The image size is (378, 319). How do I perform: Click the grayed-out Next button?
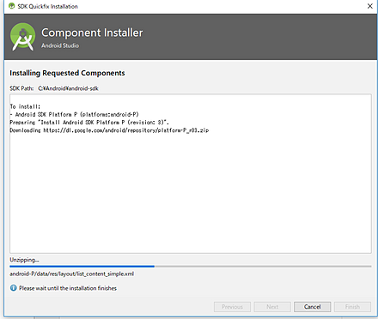[272, 307]
